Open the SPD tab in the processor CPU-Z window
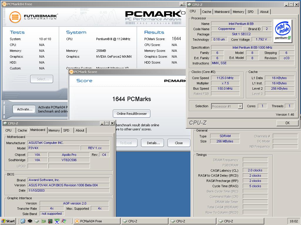301x225 pixels. click(250, 12)
